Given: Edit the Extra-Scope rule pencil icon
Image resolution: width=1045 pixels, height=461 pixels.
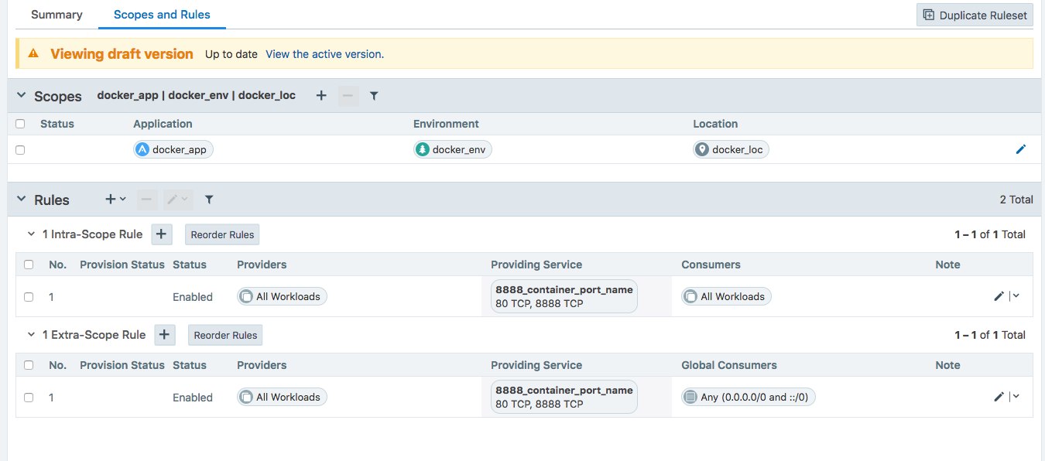Looking at the screenshot, I should point(999,397).
